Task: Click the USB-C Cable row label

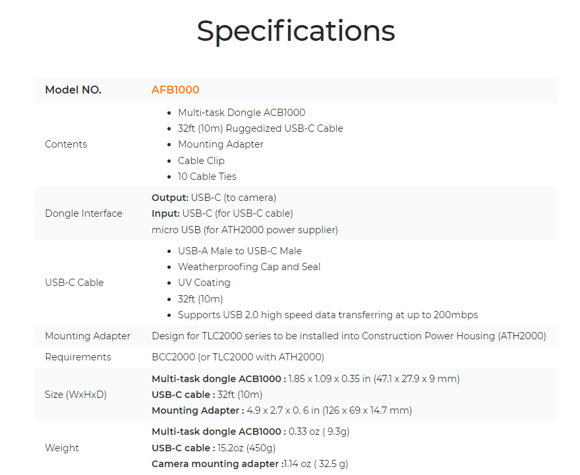Action: 74,283
